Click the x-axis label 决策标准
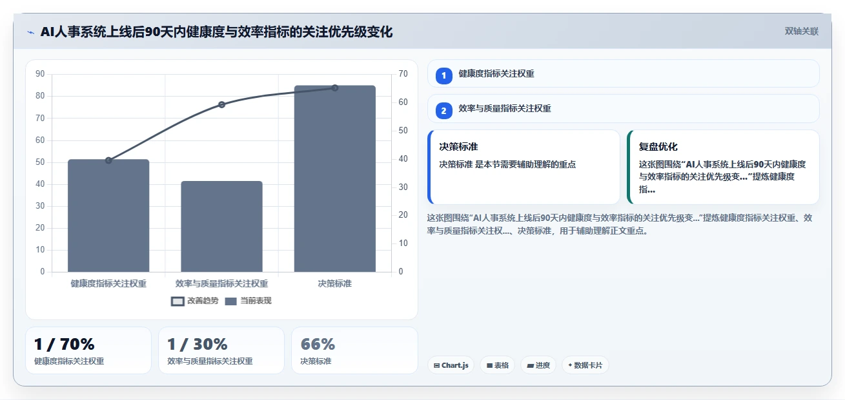845x400 pixels. click(334, 283)
